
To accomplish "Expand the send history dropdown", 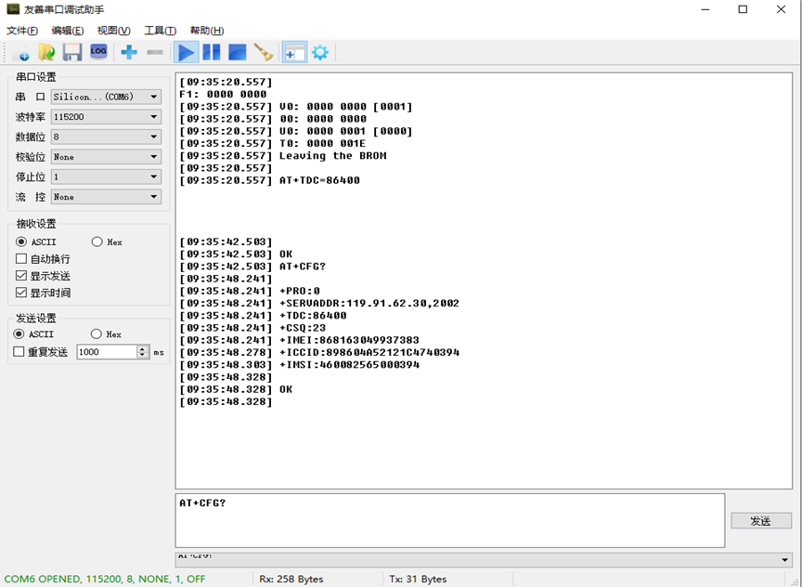I will [x=784, y=560].
